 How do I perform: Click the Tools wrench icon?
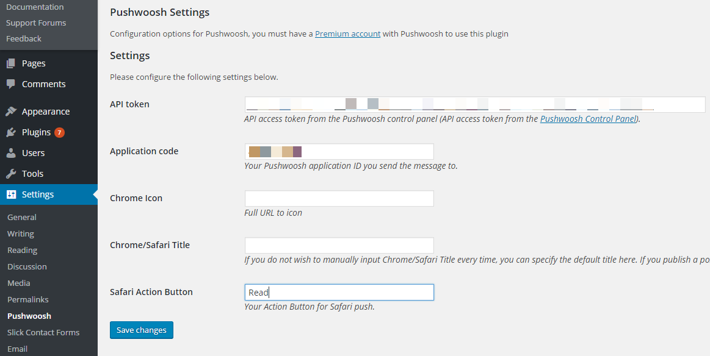point(11,174)
